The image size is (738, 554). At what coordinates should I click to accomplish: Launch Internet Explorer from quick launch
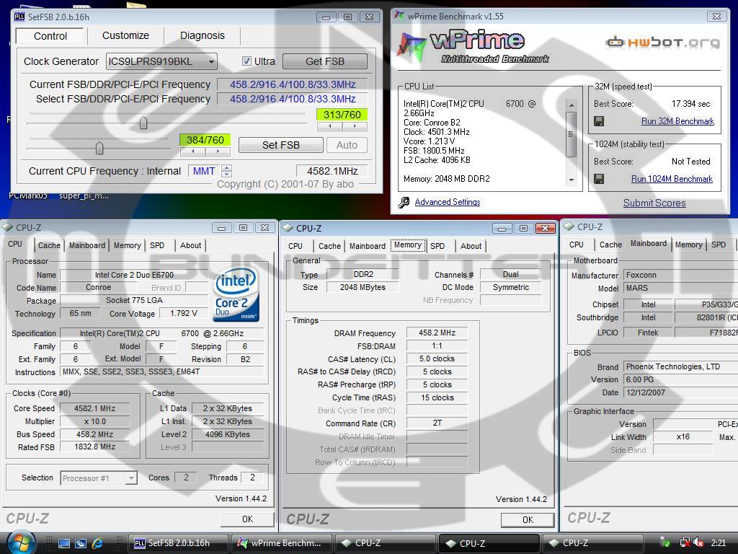tap(97, 543)
